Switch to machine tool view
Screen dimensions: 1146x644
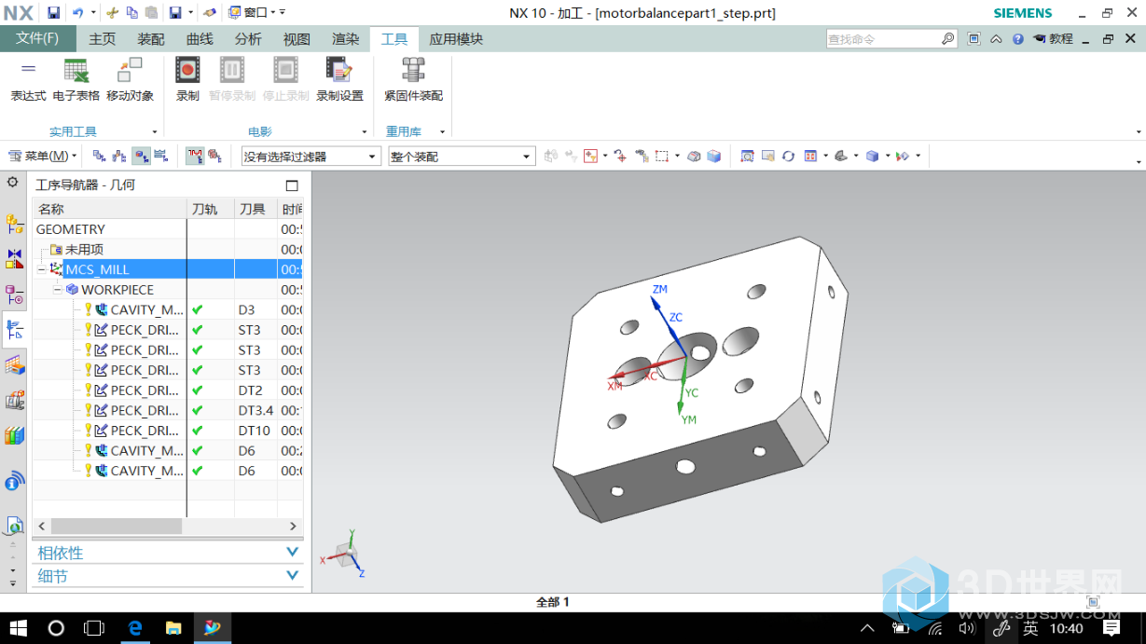pos(119,157)
